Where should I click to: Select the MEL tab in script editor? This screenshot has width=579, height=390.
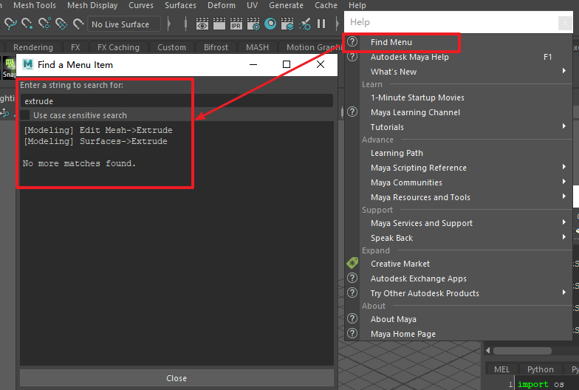point(501,369)
